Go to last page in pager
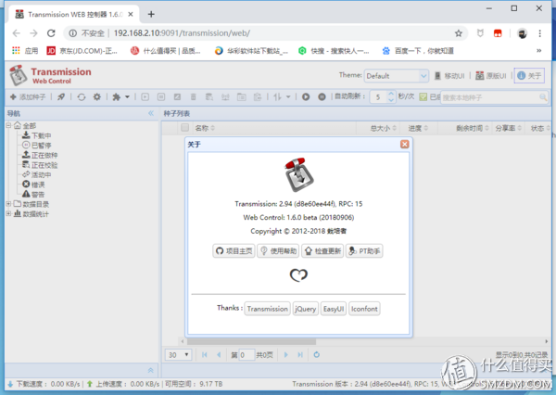Viewport: 556px width, 395px height. (x=300, y=354)
